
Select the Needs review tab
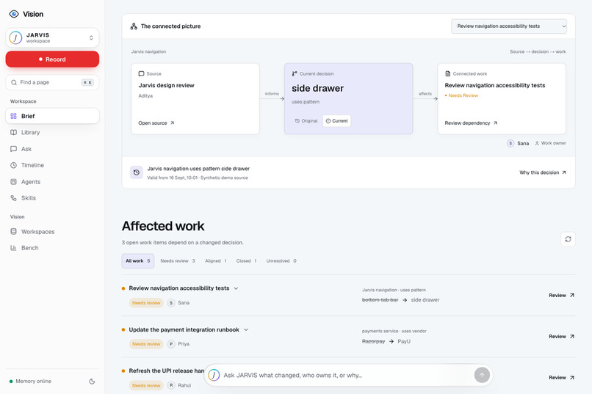[x=178, y=261]
